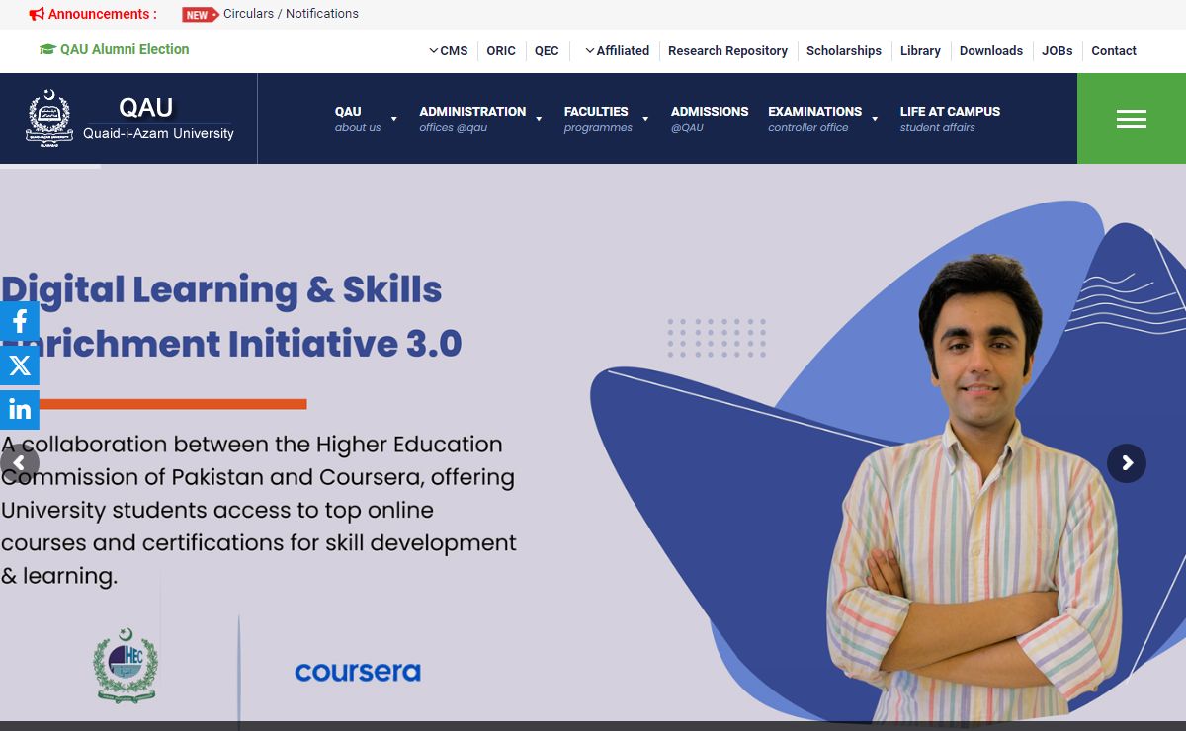Image resolution: width=1186 pixels, height=731 pixels.
Task: Open QAU about us menu
Action: [x=358, y=119]
